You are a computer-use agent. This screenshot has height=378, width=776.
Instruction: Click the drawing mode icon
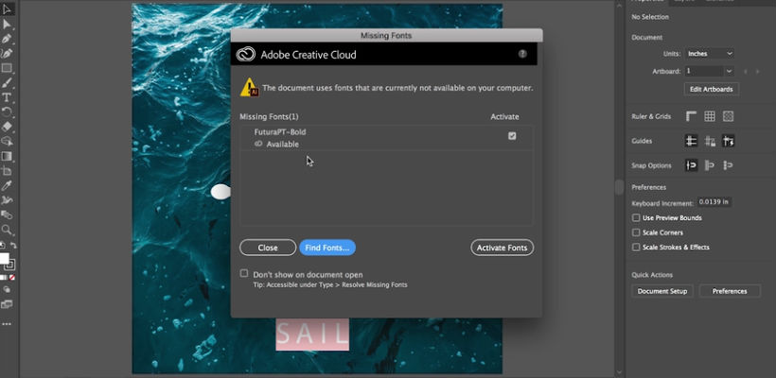(7, 290)
